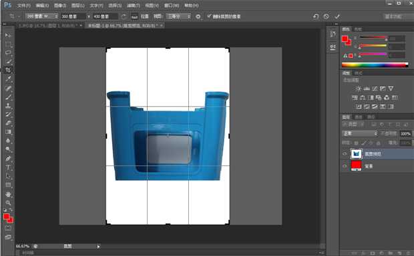Image resolution: width=414 pixels, height=256 pixels.
Task: Select the Hand tool
Action: point(8,194)
